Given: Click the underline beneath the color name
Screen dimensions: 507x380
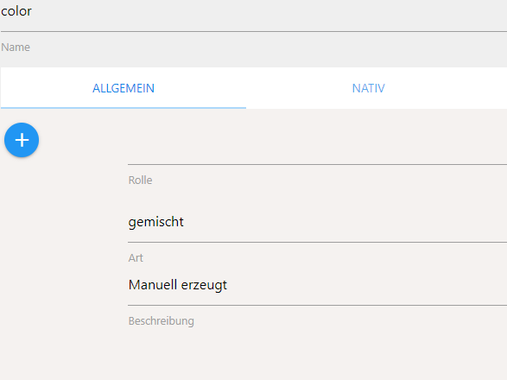Looking at the screenshot, I should pyautogui.click(x=254, y=31).
